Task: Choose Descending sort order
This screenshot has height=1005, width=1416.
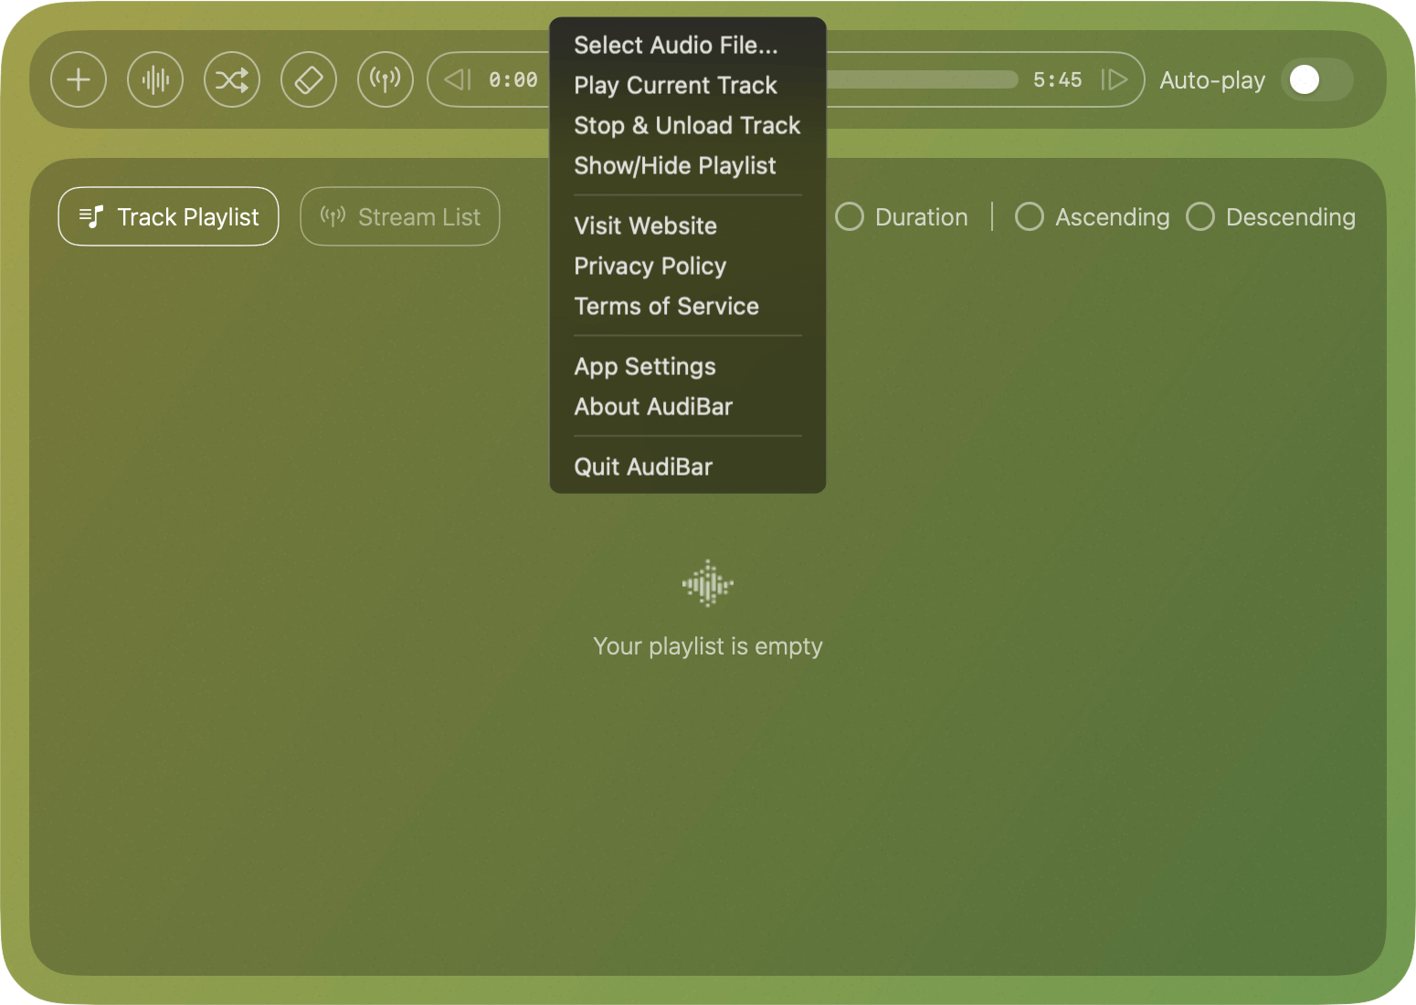Action: (x=1200, y=217)
